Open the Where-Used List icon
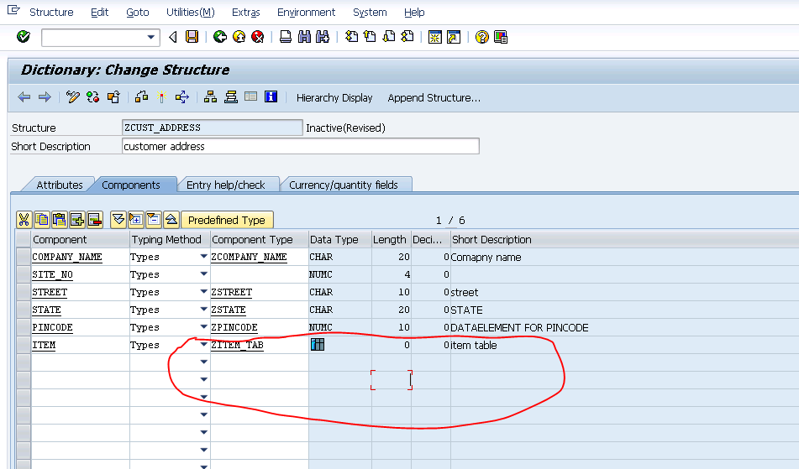Viewport: 799px width, 469px height. coord(182,97)
